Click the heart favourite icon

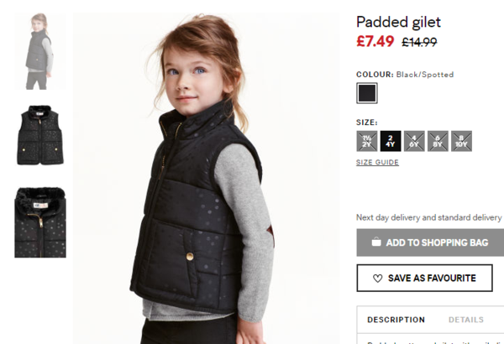coord(377,279)
